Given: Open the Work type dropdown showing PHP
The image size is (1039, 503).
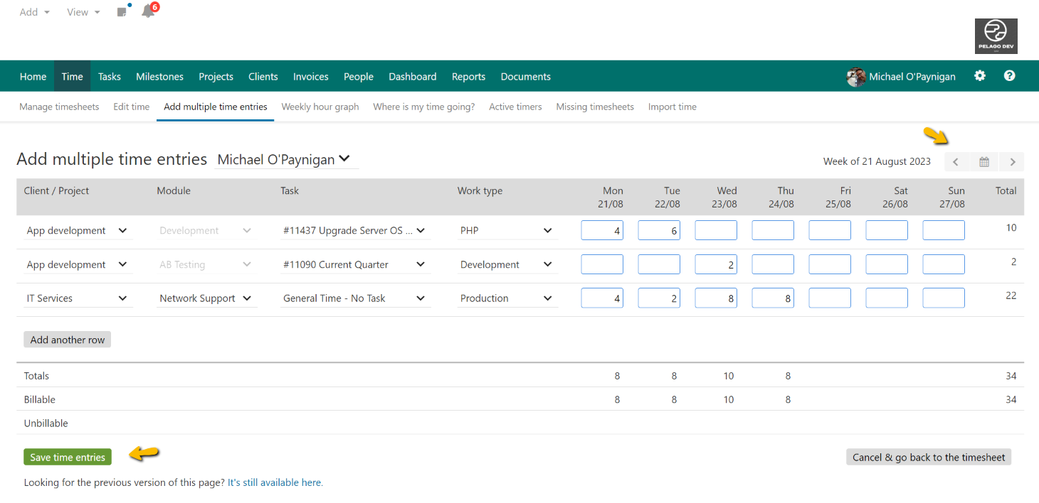Looking at the screenshot, I should coord(507,229).
